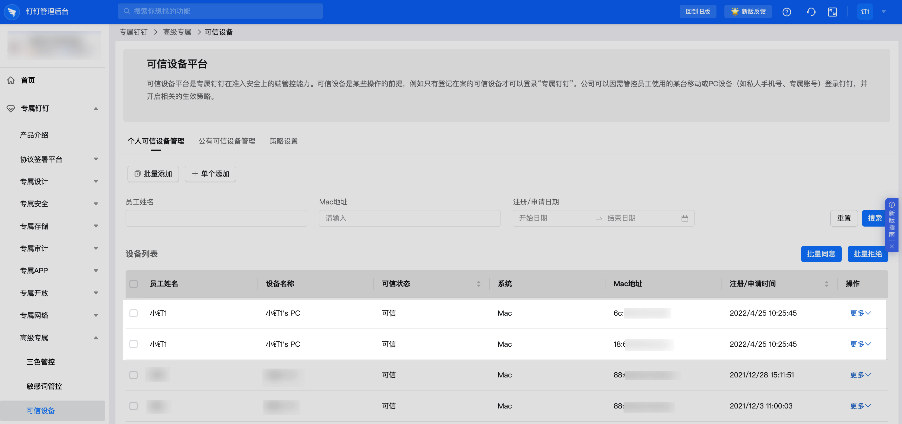
Task: Close the 新版指南 floating guide panel
Action: 892,246
